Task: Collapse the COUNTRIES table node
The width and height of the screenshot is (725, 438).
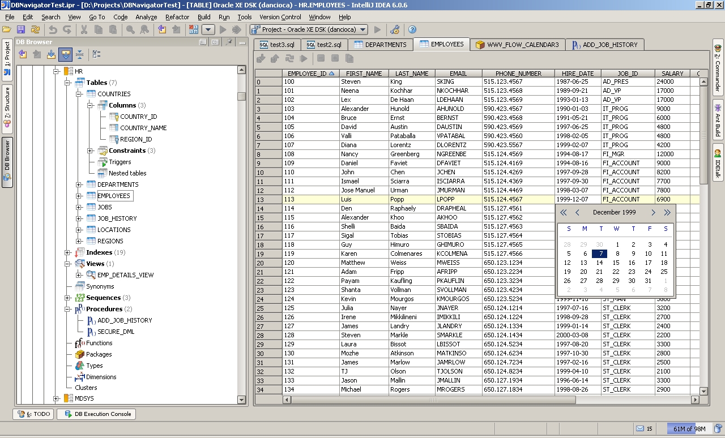Action: [x=79, y=94]
